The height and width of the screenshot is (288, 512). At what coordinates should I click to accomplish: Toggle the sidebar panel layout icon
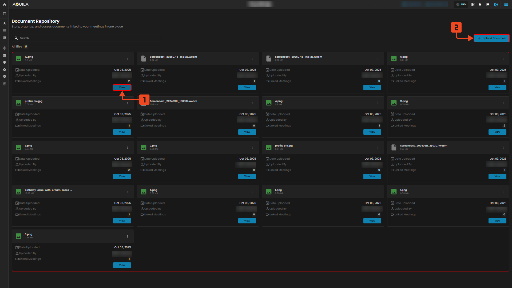pyautogui.click(x=4, y=14)
